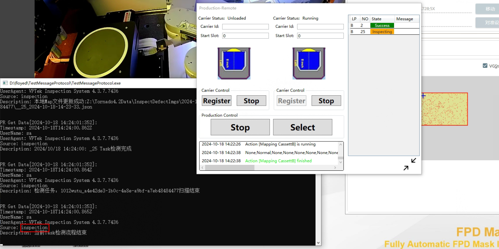The height and width of the screenshot is (249, 499).
Task: Click the log scroll-down arrow
Action: click(x=341, y=162)
